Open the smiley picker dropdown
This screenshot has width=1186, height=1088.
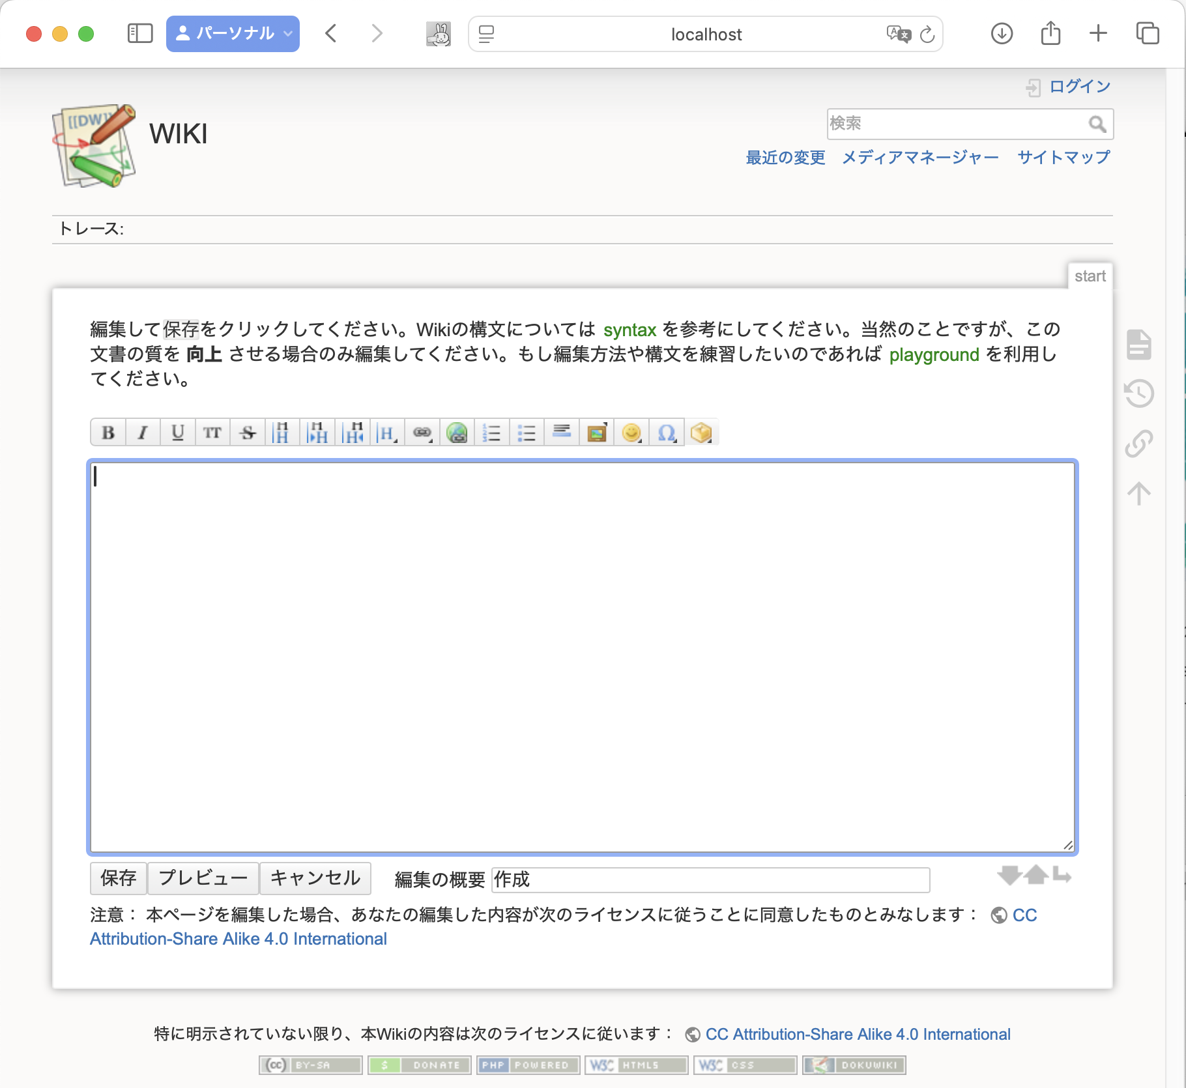pos(631,432)
